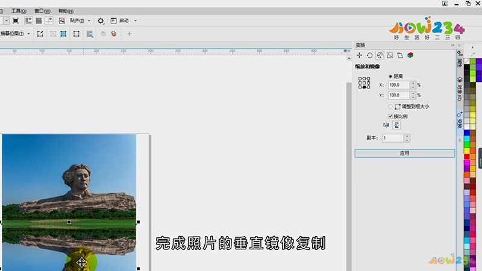Screen dimensions: 482x271
Task: Click the X scale input field
Action: (x=399, y=85)
